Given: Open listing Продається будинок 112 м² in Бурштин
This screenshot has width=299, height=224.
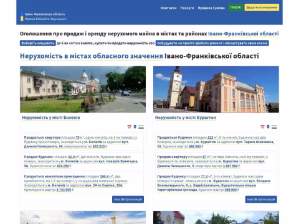Looking at the screenshot, I should pyautogui.click(x=216, y=142).
